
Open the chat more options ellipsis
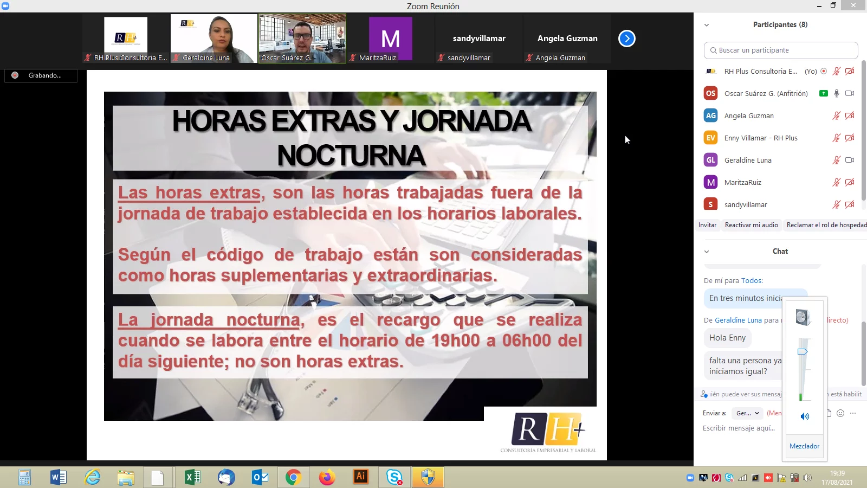853,413
